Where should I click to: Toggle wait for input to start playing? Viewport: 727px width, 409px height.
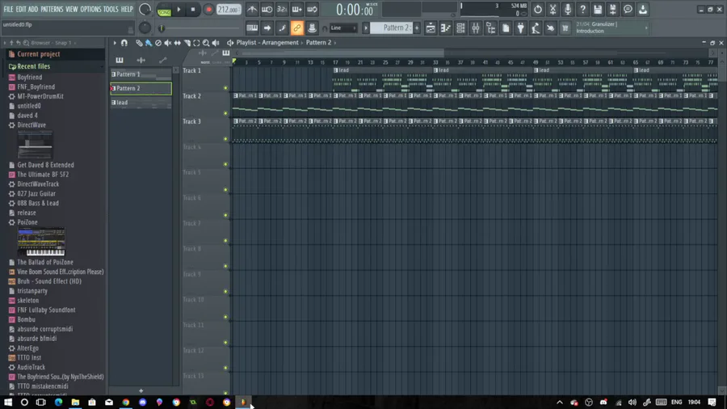(267, 9)
